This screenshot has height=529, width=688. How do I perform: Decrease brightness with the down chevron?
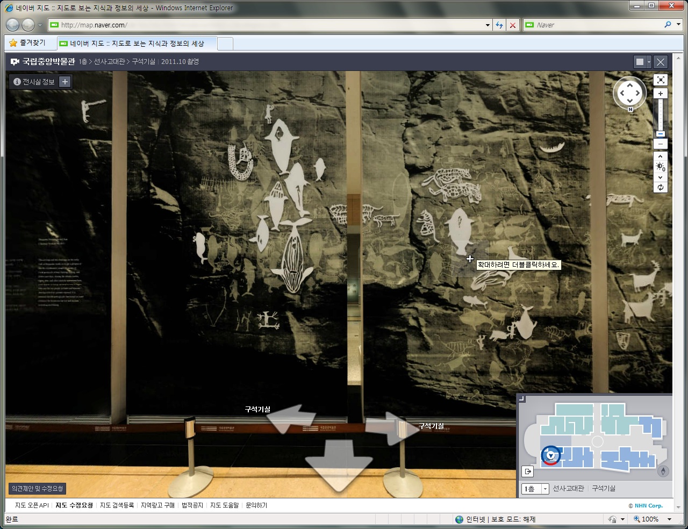pos(661,177)
